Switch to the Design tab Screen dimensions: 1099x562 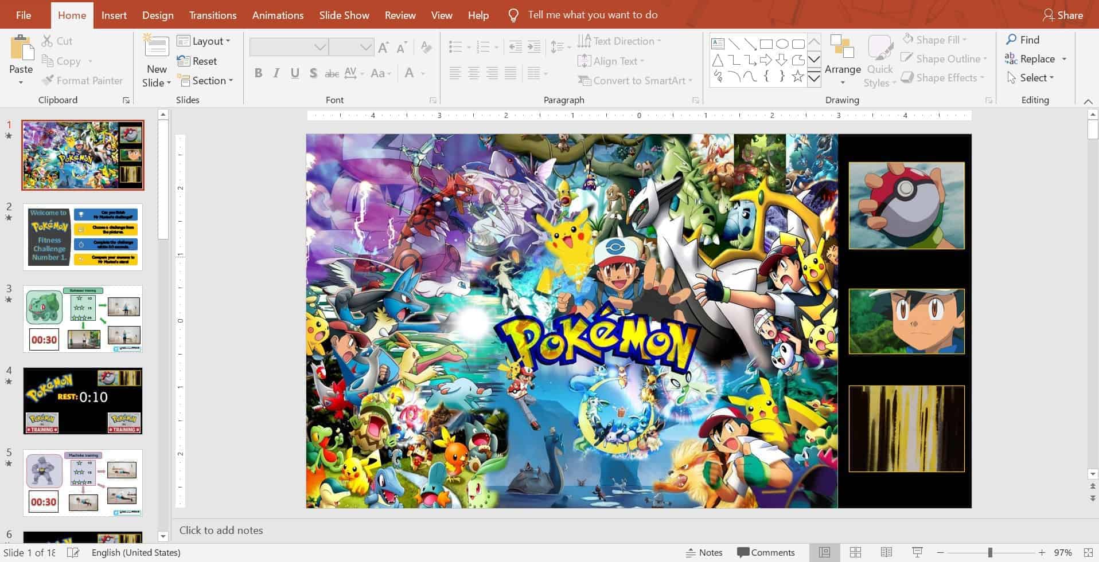tap(158, 15)
